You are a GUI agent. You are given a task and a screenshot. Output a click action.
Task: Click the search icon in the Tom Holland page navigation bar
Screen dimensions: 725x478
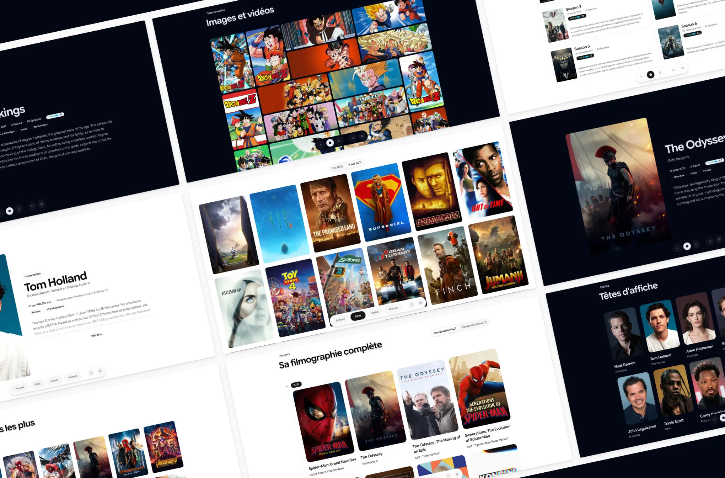[x=91, y=372]
